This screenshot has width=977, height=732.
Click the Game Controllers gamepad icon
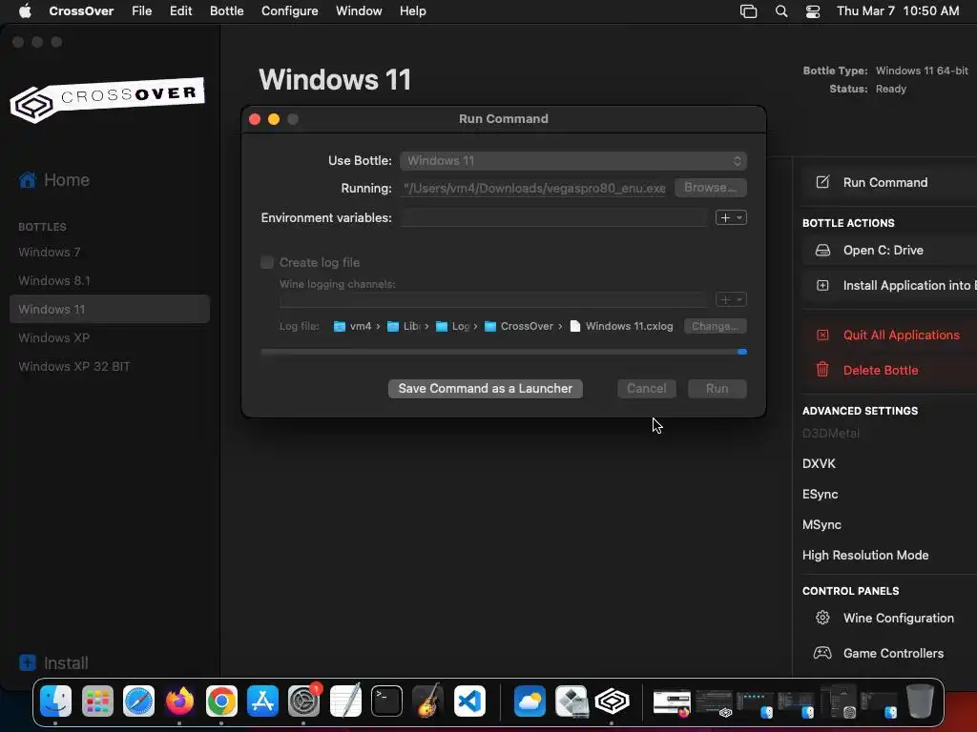click(822, 653)
